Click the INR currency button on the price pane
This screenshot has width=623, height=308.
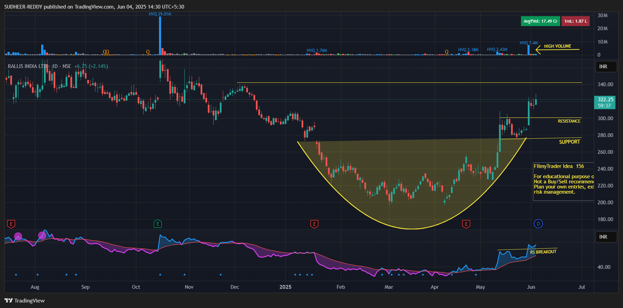point(606,67)
